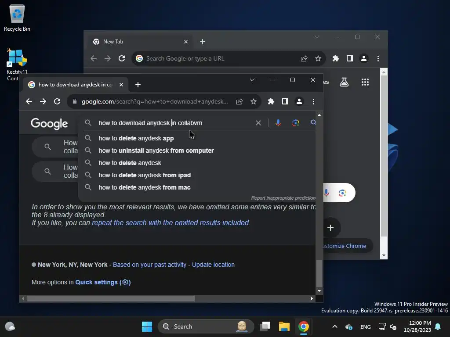Open 'Quick settings' link
Image resolution: width=450 pixels, height=337 pixels.
96,282
